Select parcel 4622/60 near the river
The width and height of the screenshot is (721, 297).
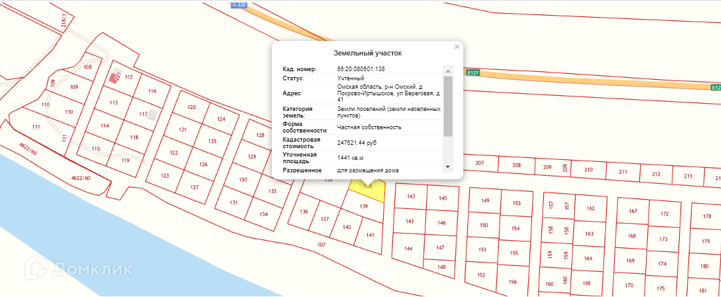[x=80, y=178]
